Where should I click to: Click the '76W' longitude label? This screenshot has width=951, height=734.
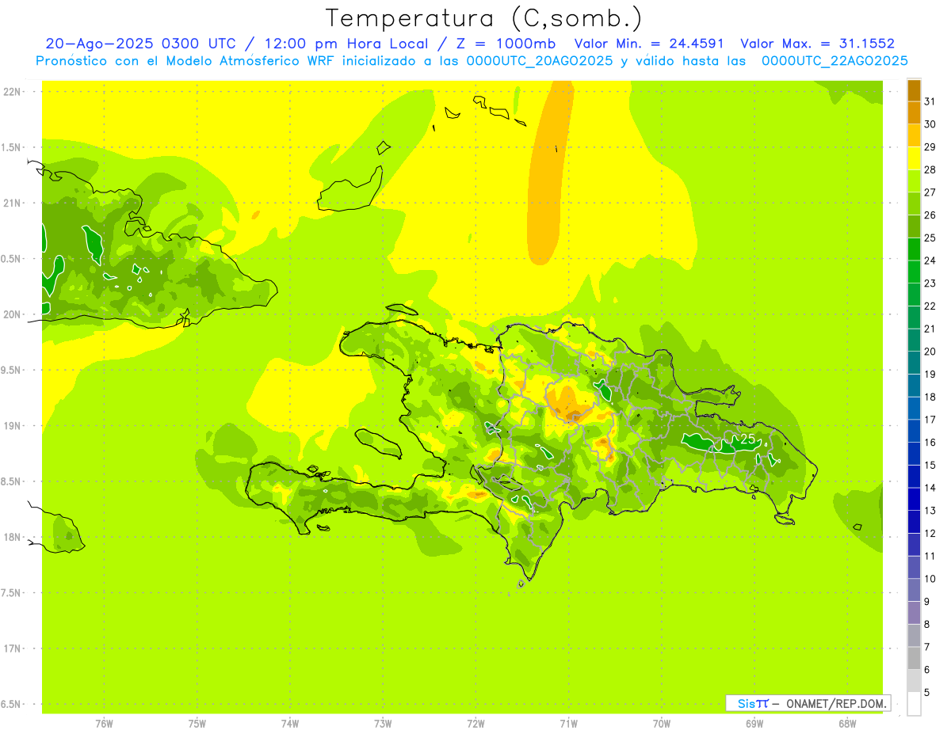pyautogui.click(x=104, y=724)
